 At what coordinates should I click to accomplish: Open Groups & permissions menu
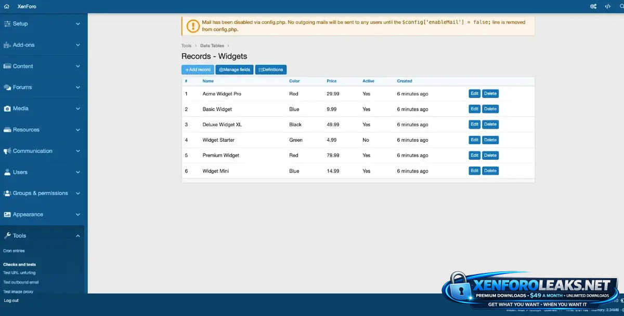click(x=40, y=194)
